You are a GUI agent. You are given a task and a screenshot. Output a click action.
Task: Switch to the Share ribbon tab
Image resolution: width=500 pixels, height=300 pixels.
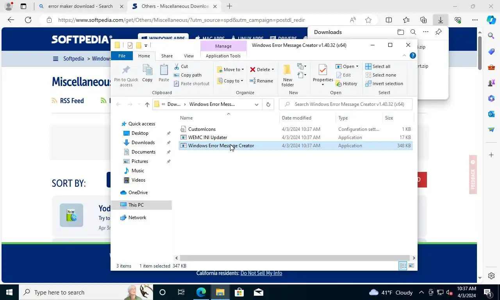(167, 56)
